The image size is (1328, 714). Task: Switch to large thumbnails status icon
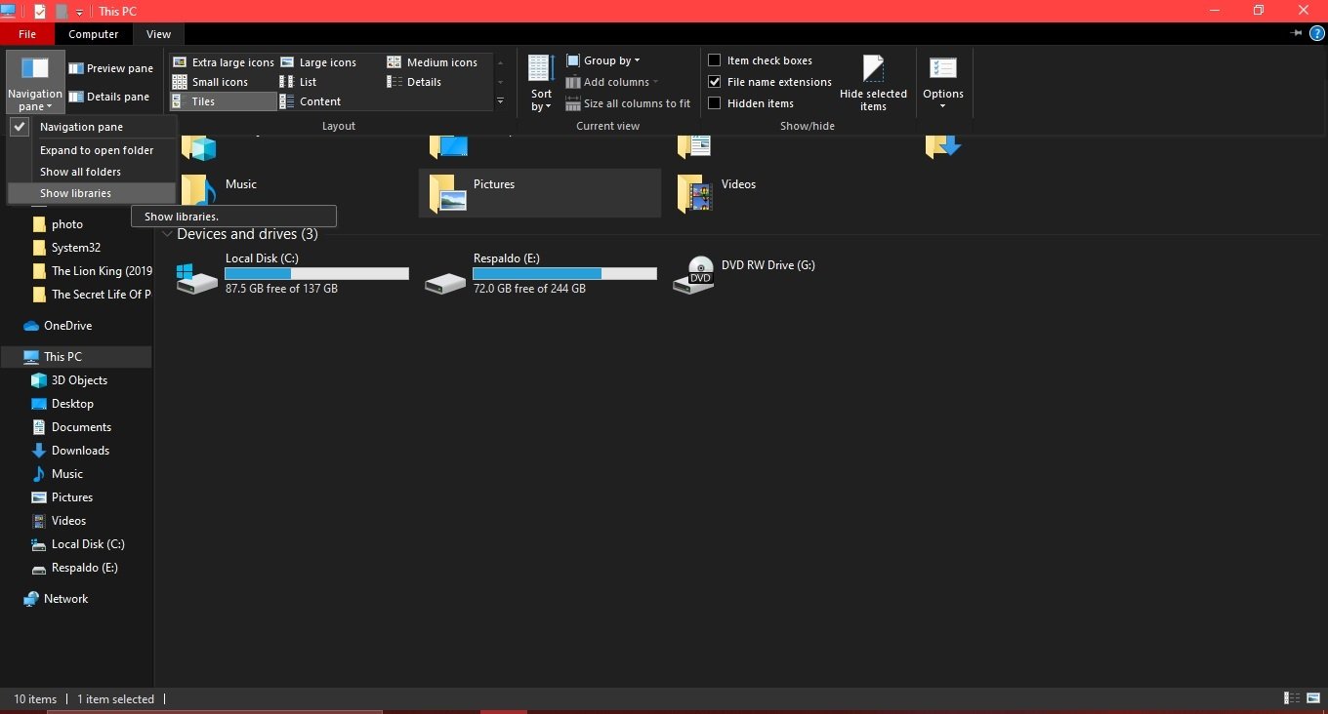point(1312,698)
